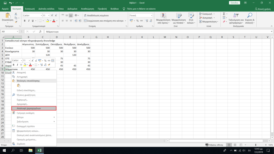Viewport: 274px width, 154px height.
Task: Open Task View on the taskbar
Action: tap(21, 150)
